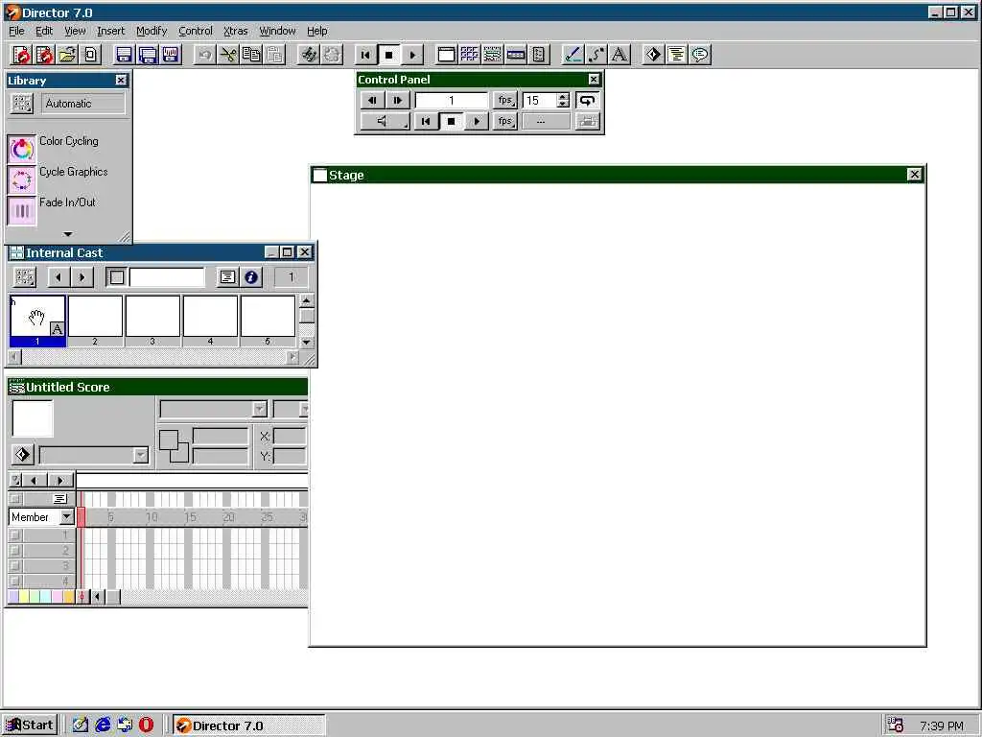
Task: Toggle channel 1 visibility in Score
Action: (15, 535)
